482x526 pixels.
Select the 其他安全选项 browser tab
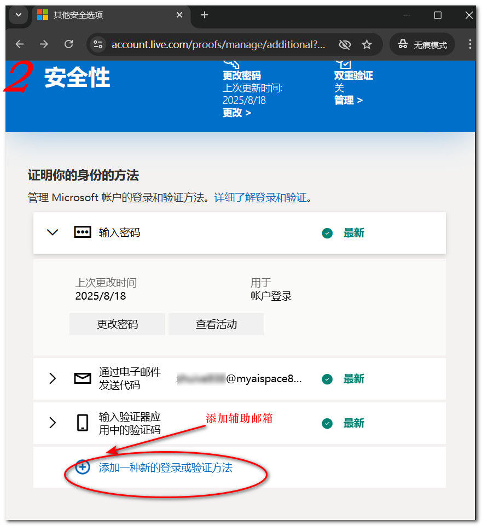pos(111,15)
